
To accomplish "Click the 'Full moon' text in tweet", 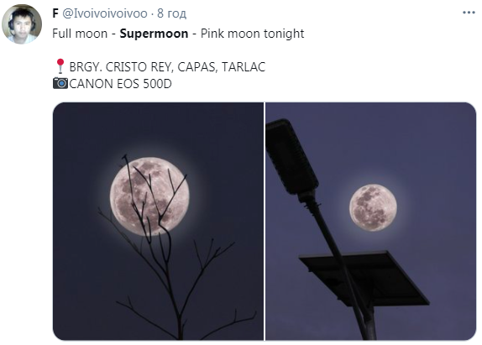I will click(x=80, y=34).
